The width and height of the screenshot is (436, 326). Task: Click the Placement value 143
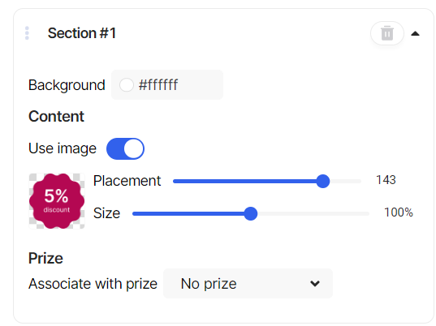pyautogui.click(x=386, y=180)
